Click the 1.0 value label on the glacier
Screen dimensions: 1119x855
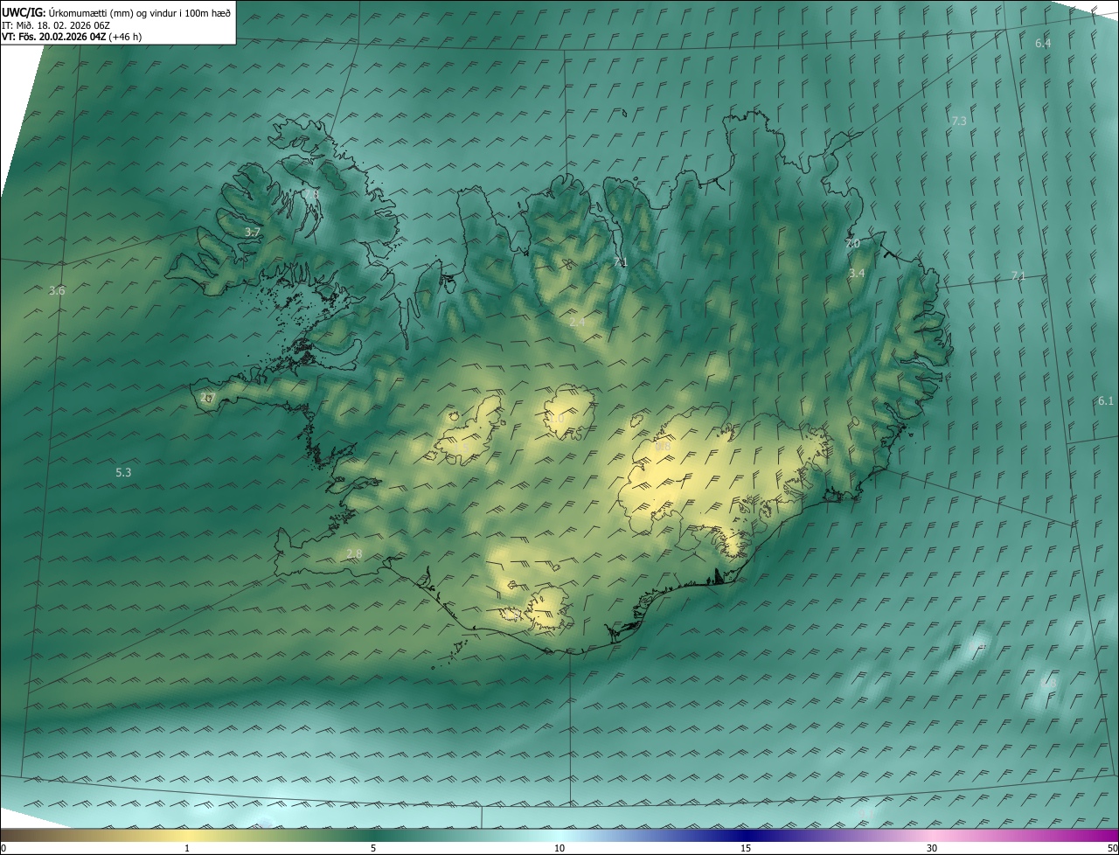pos(556,419)
